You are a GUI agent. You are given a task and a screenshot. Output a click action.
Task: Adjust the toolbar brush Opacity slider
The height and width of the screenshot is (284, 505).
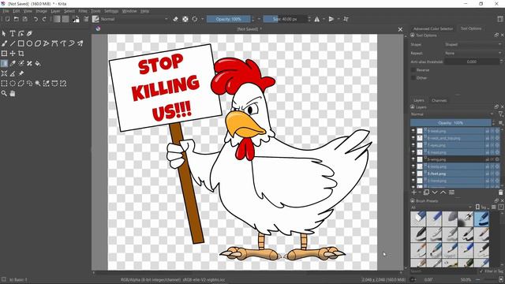point(228,19)
